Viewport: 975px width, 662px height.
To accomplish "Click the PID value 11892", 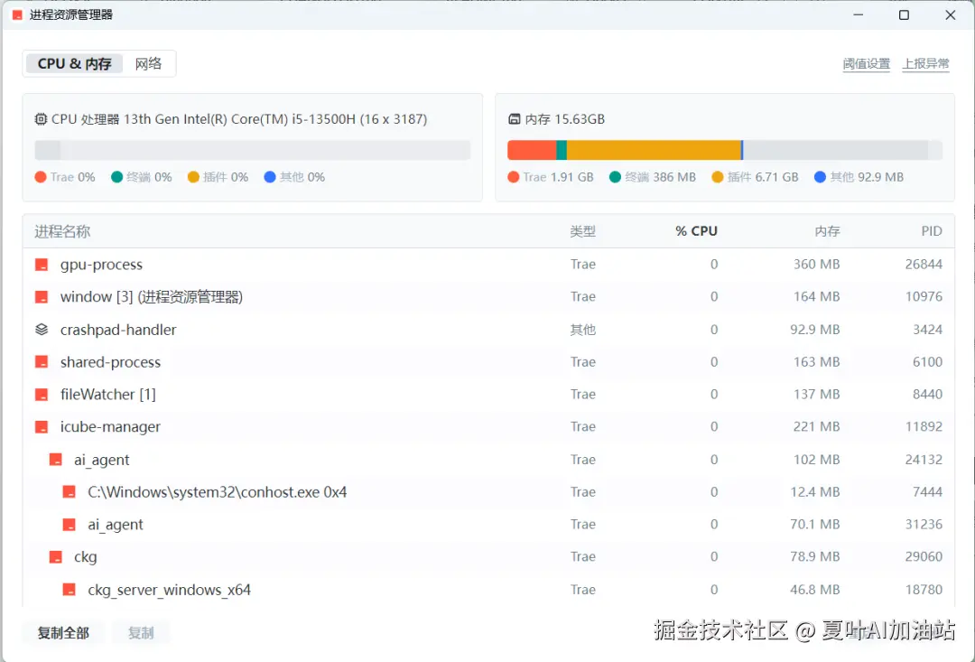I will pos(924,427).
